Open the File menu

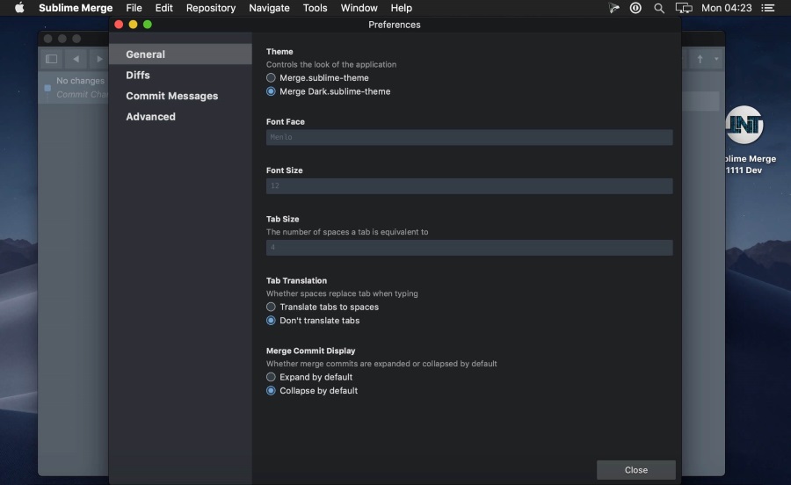point(134,8)
